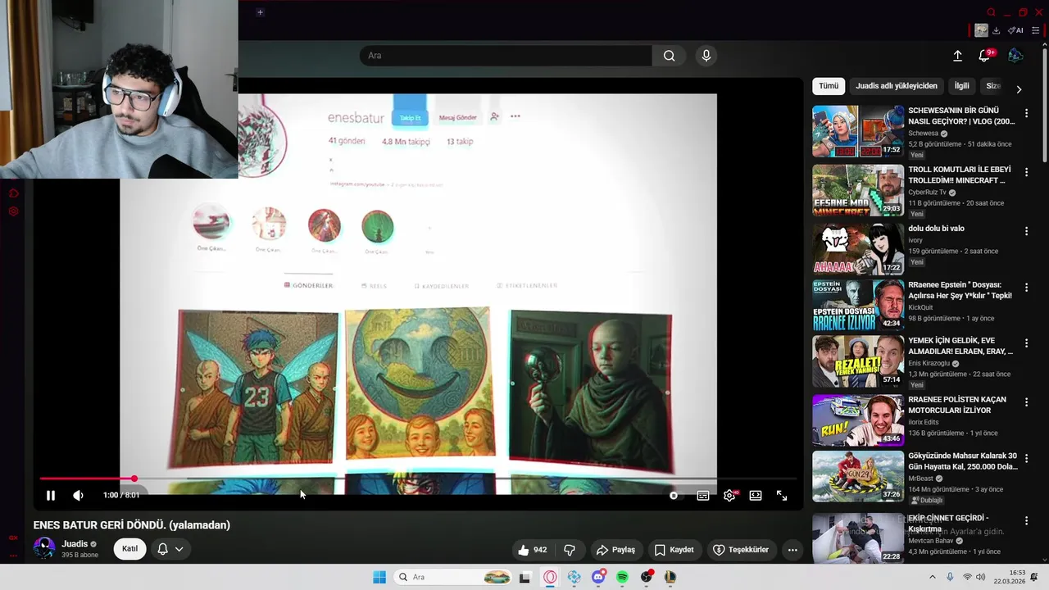
Task: Pause the playing video
Action: pos(50,495)
